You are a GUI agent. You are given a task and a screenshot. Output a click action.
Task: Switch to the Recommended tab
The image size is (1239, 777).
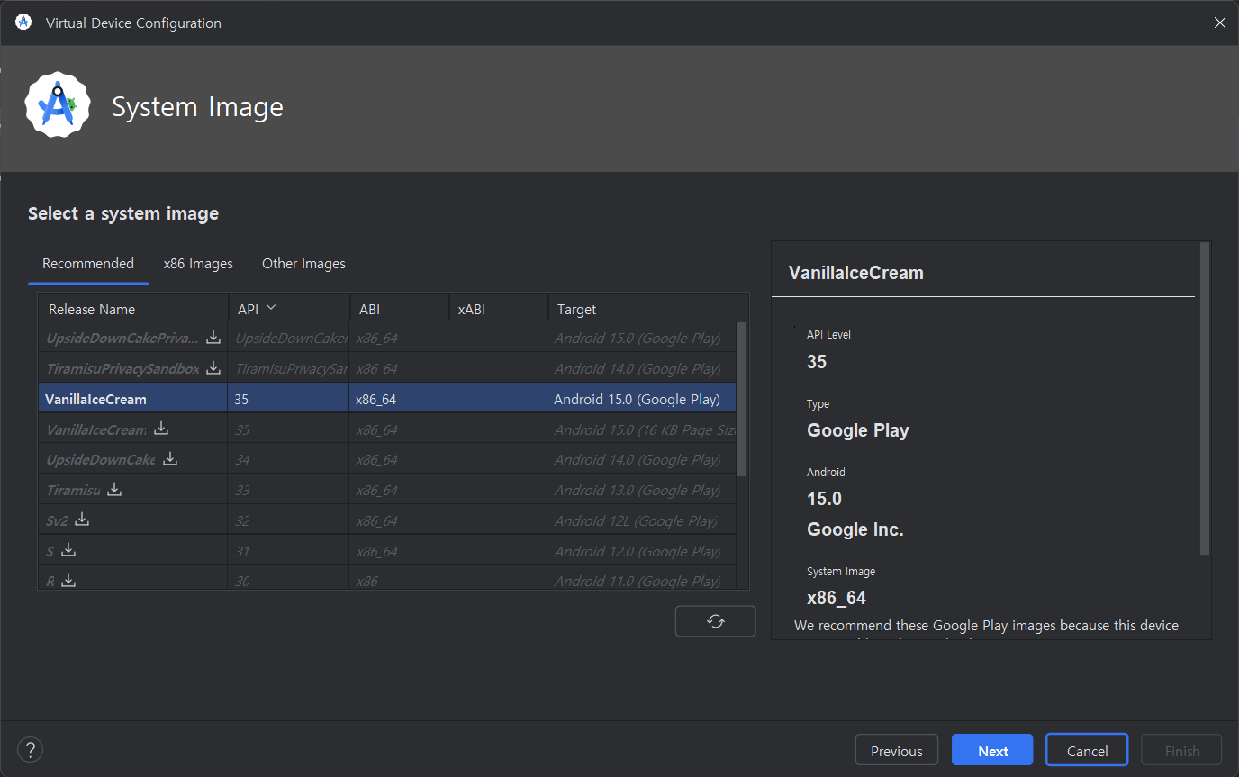[x=88, y=264]
